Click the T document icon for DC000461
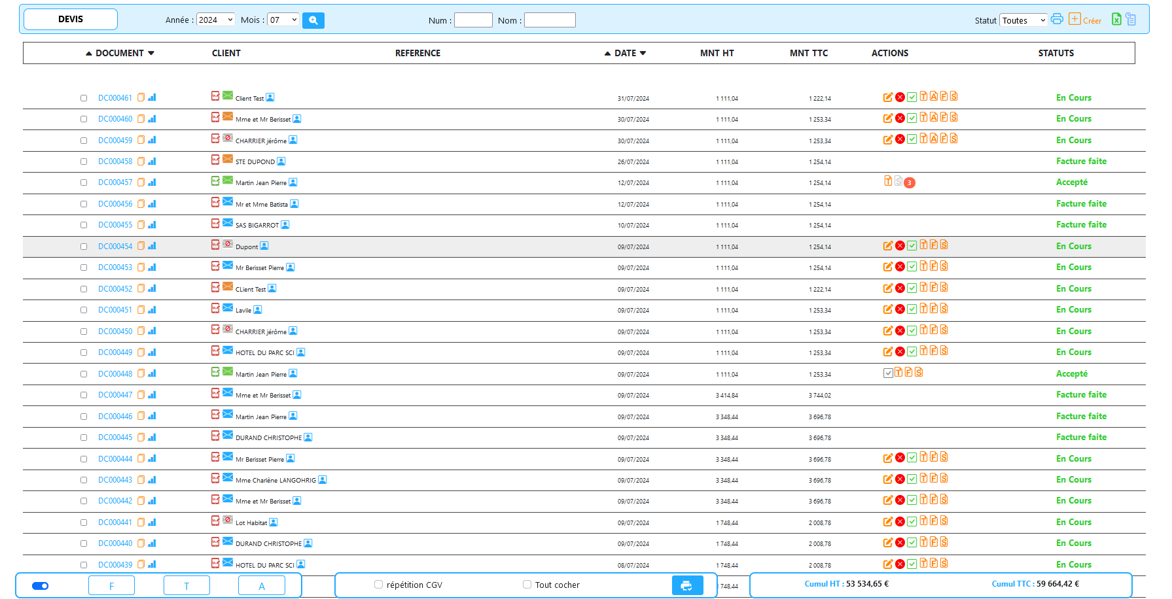This screenshot has height=599, width=1172. (x=923, y=96)
